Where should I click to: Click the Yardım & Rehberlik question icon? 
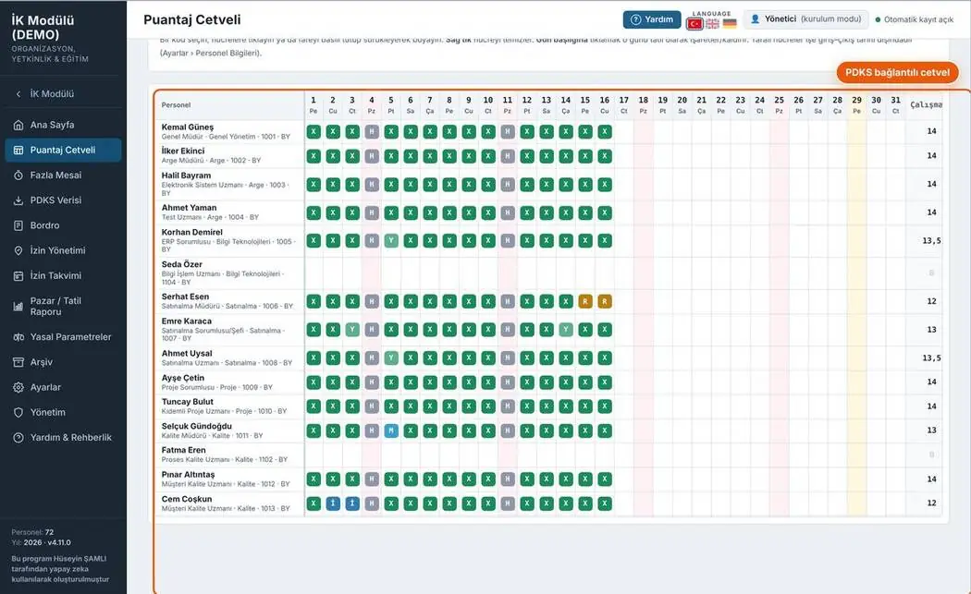pos(18,438)
